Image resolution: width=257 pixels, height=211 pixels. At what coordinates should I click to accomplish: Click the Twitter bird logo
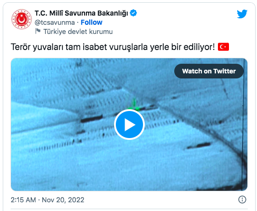pyautogui.click(x=242, y=14)
